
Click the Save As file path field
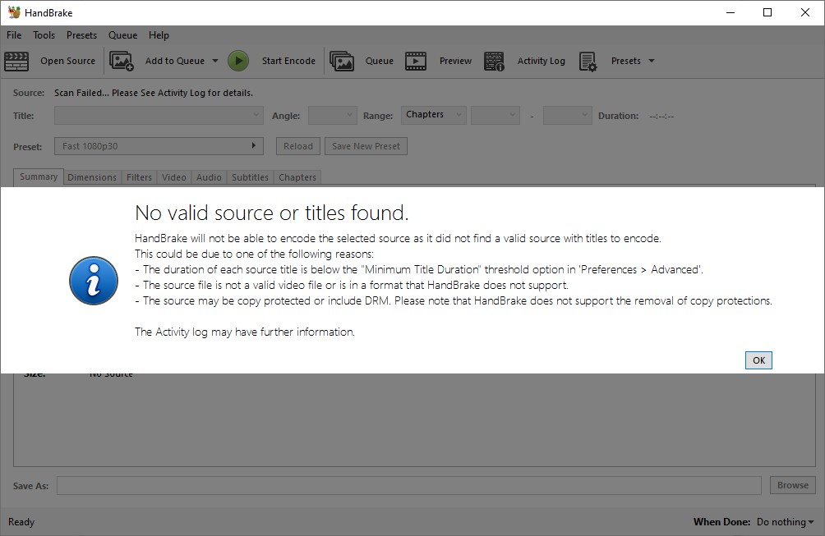409,485
